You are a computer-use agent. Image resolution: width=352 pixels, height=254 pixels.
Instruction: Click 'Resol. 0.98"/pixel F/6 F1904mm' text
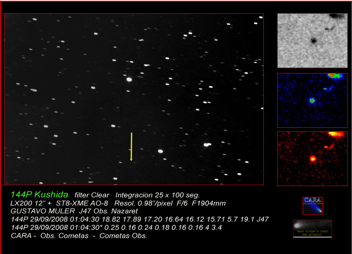[x=170, y=203]
